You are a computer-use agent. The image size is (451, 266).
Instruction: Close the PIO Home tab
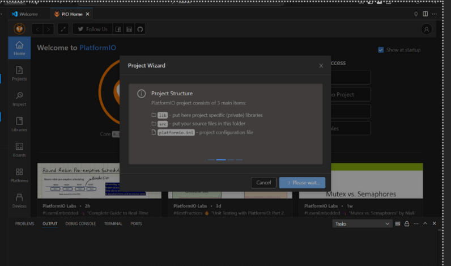[x=87, y=14]
